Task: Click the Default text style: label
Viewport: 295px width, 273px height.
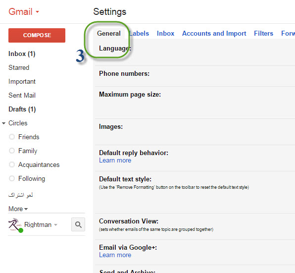Action: tap(125, 179)
